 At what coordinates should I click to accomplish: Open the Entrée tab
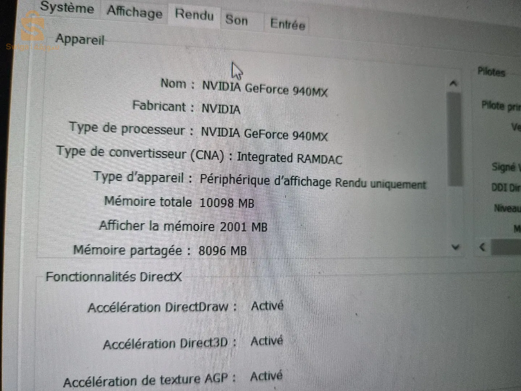click(287, 25)
